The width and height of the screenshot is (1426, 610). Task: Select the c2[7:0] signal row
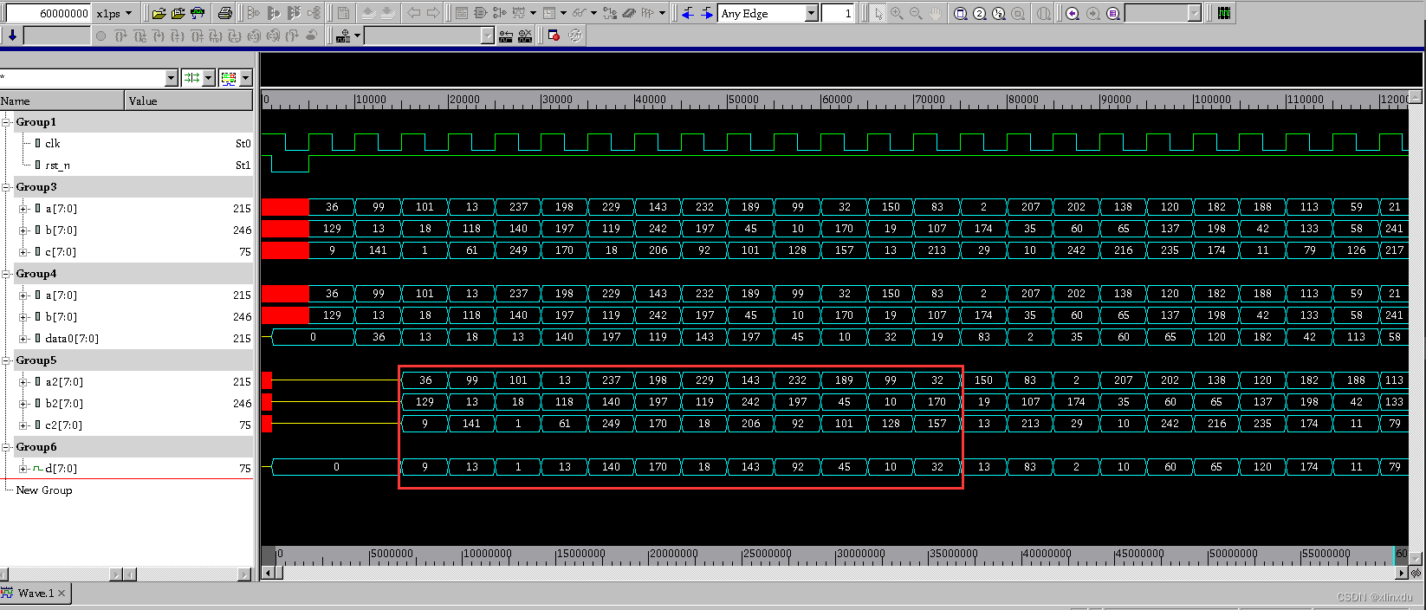126,425
